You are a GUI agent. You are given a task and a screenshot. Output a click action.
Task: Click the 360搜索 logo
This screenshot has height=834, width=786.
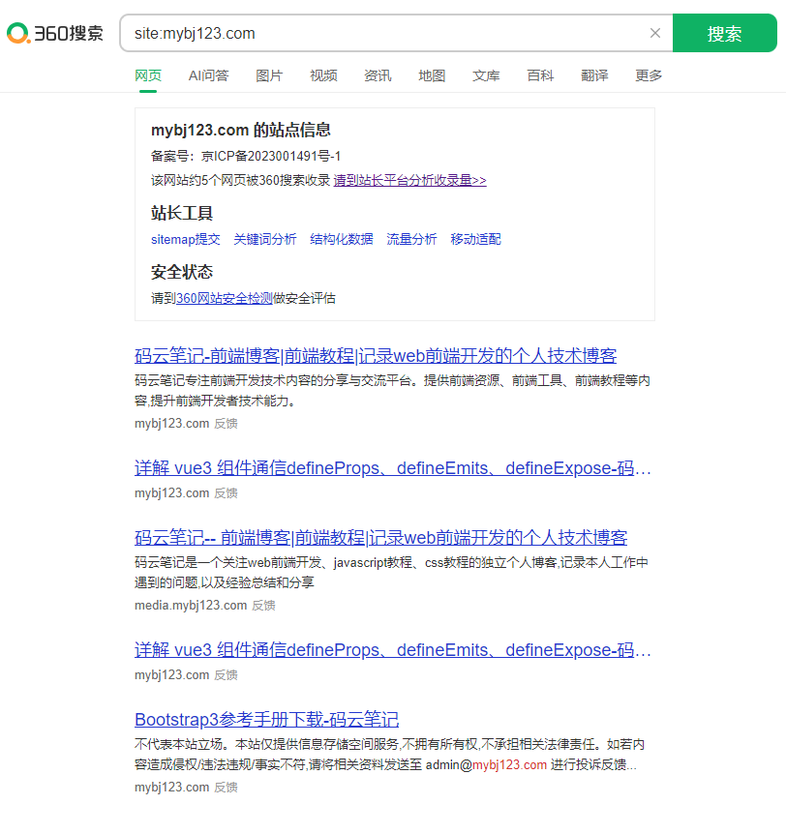[55, 33]
